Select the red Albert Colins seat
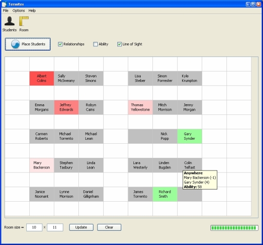 [42, 78]
